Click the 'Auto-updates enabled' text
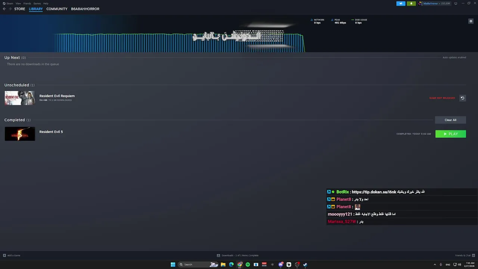The image size is (478, 269). pos(454,58)
